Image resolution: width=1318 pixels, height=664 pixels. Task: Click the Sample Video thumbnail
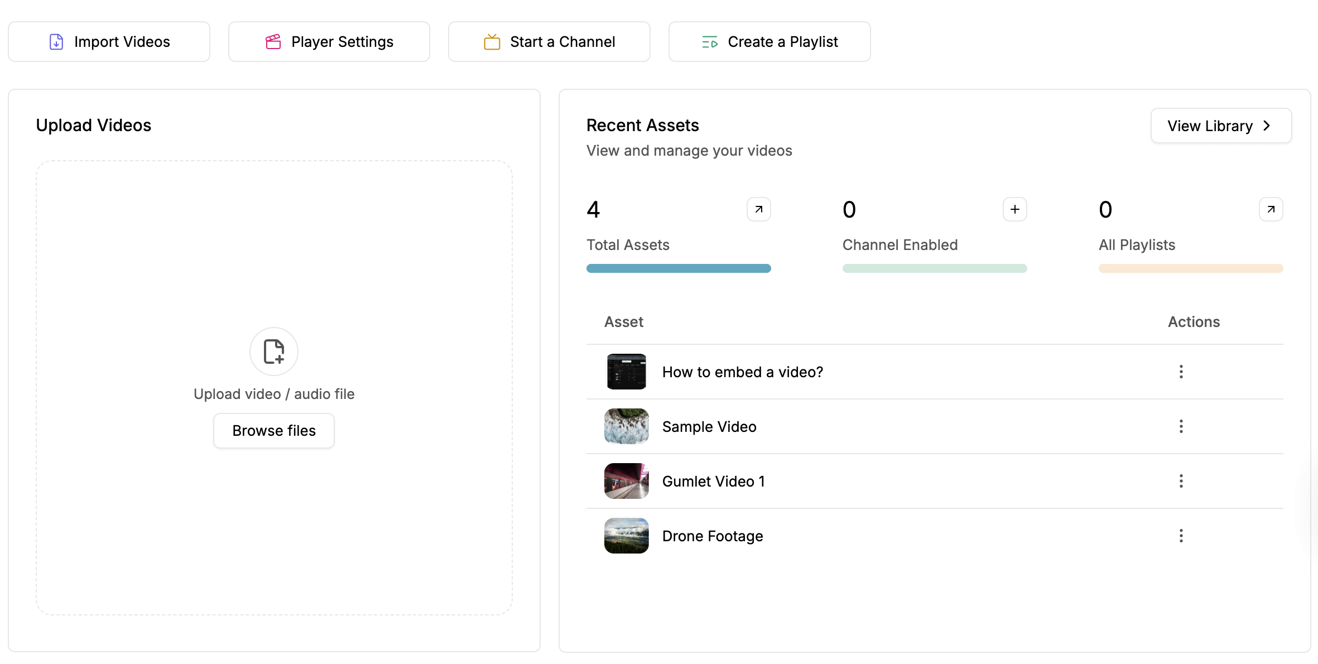coord(627,426)
